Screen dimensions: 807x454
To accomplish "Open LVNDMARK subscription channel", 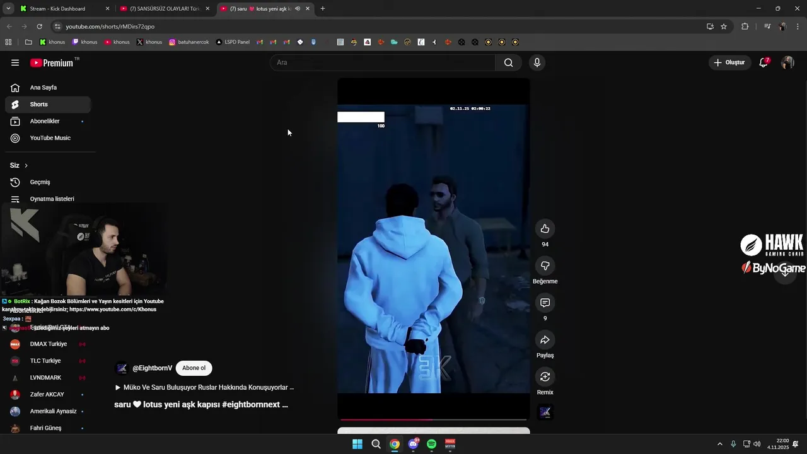I will point(48,378).
